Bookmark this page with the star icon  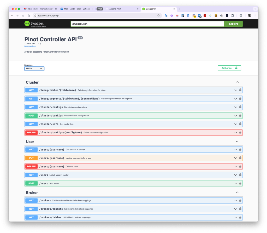tap(158, 16)
